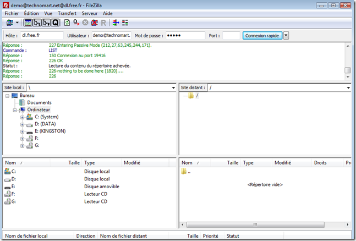
Task: Click the process queue toolbar icon
Action: point(76,23)
